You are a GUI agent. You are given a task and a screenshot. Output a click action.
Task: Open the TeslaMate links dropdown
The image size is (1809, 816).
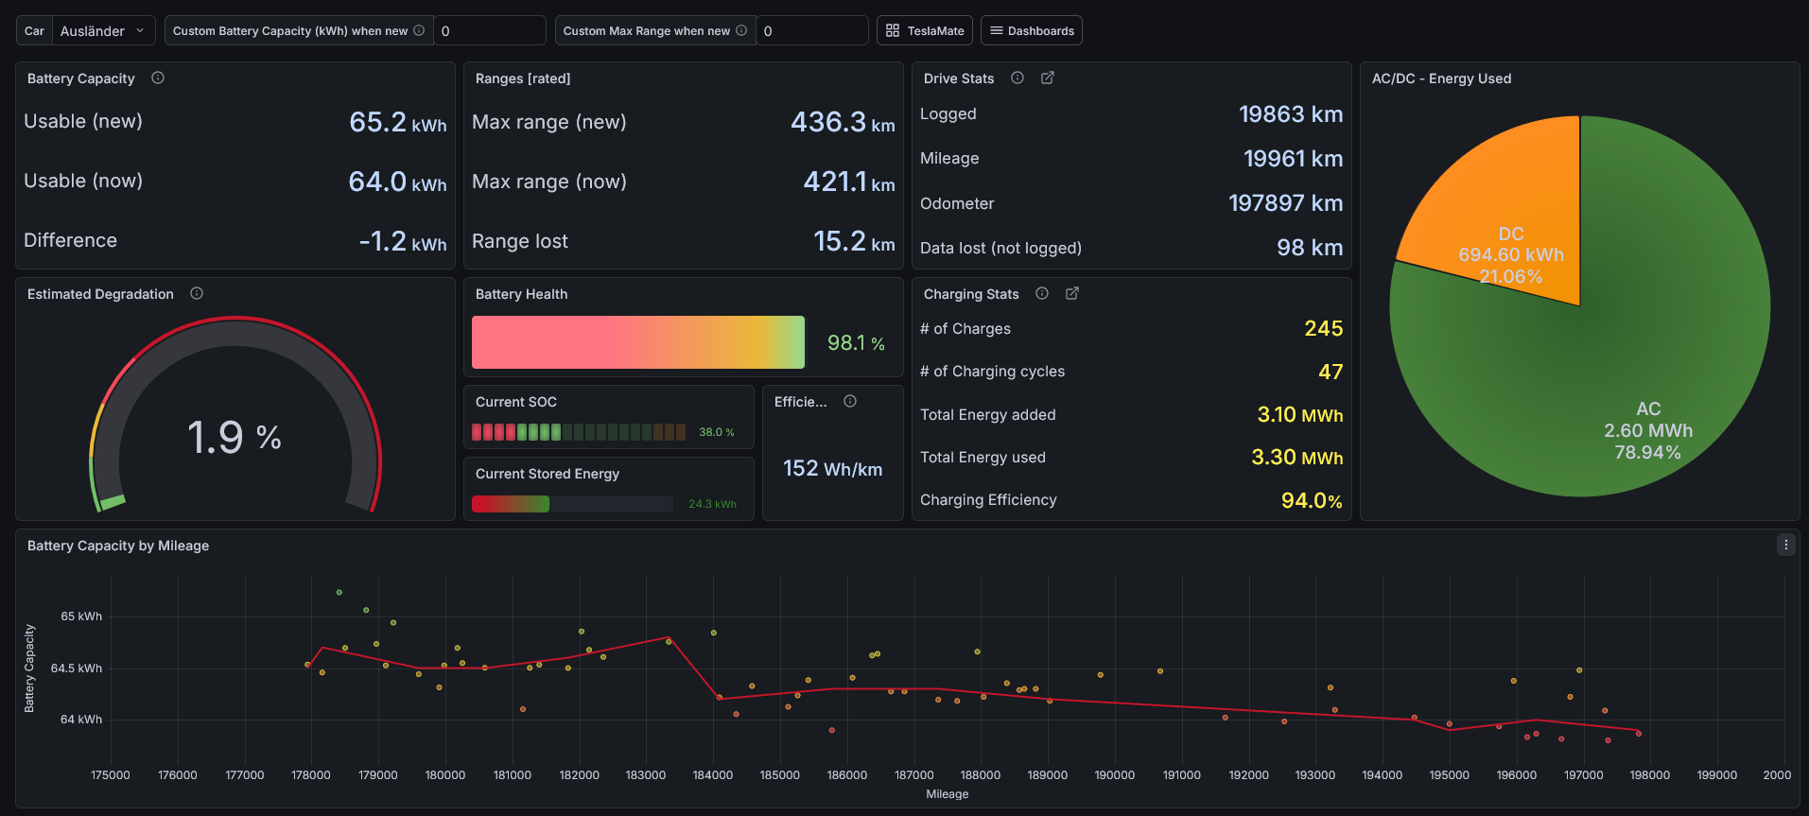tap(925, 30)
